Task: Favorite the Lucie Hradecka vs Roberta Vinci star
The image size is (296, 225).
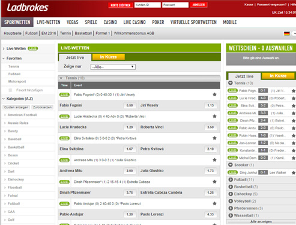Action: point(214,116)
